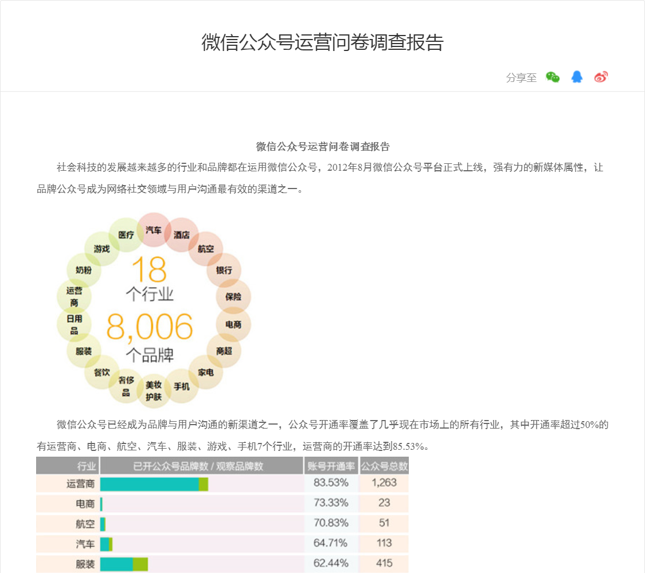Click the 电商 bubble in the industry circle
Image resolution: width=645 pixels, height=573 pixels.
tap(233, 324)
